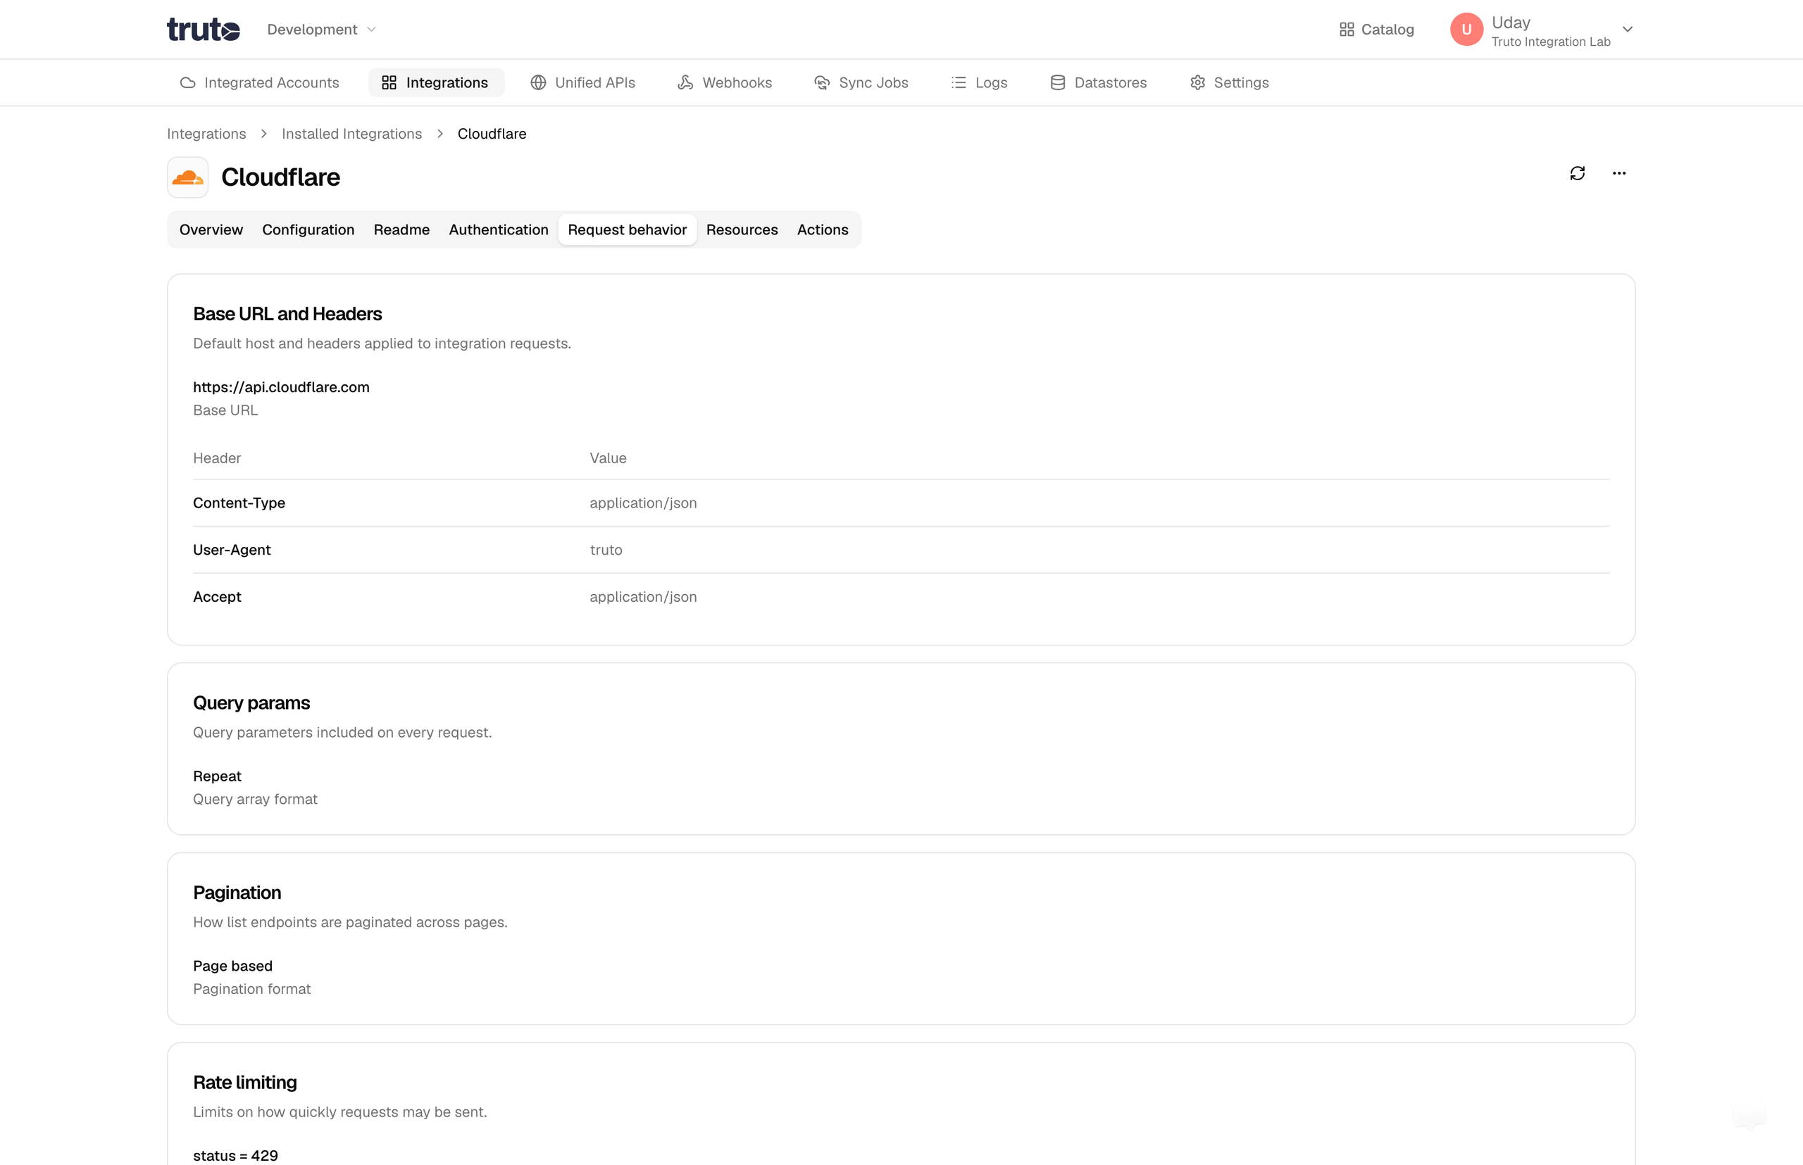
Task: Open the Development environment dropdown
Action: click(322, 30)
